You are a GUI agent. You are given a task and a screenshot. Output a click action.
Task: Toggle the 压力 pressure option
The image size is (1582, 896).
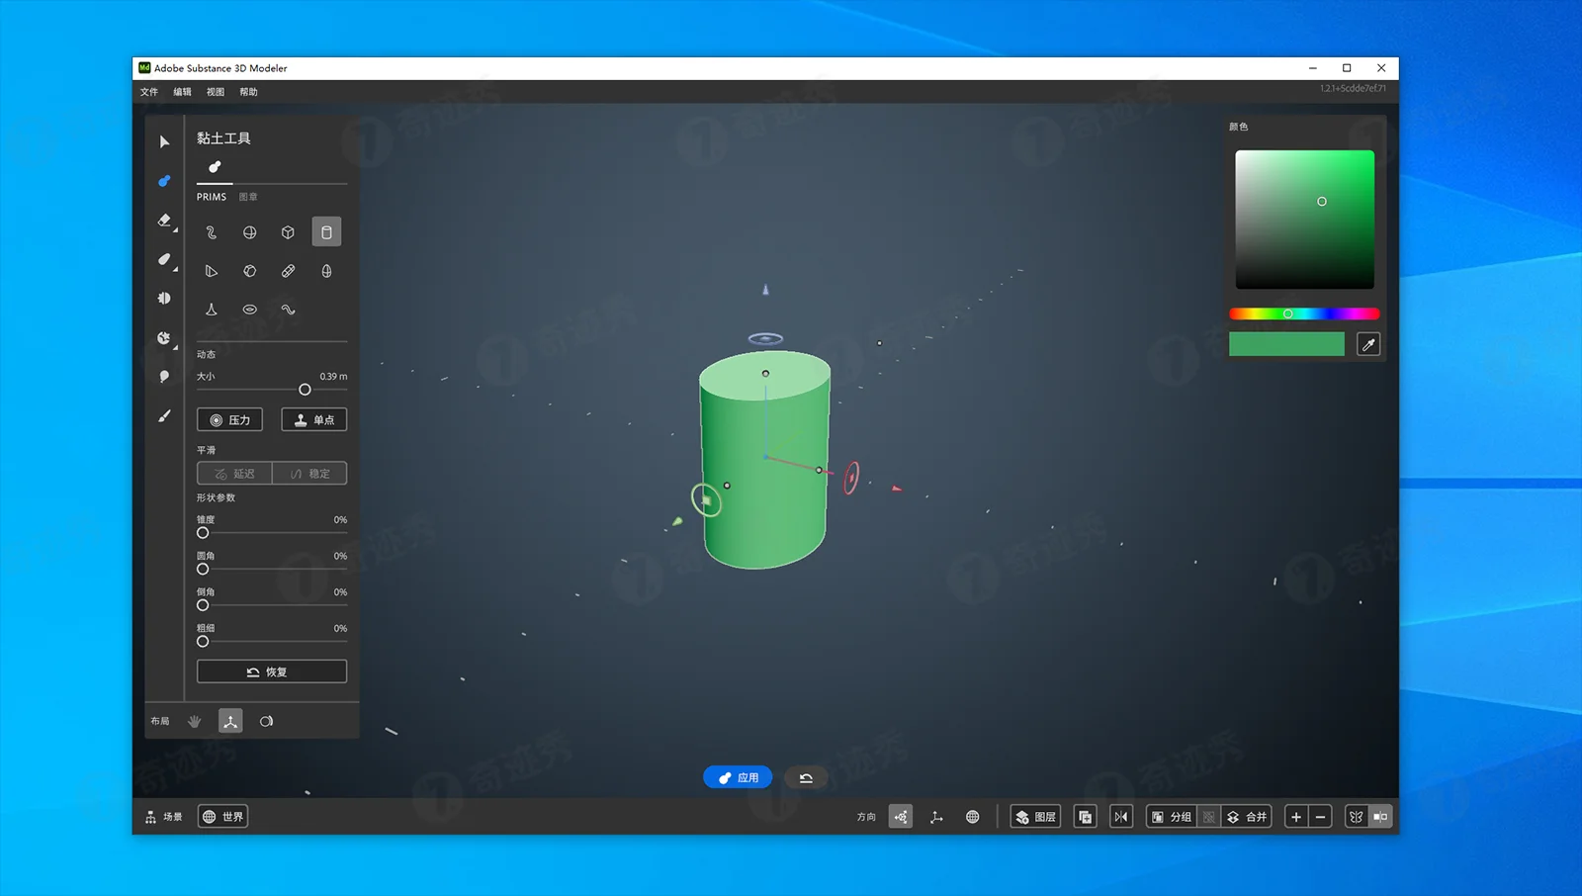[x=229, y=420]
